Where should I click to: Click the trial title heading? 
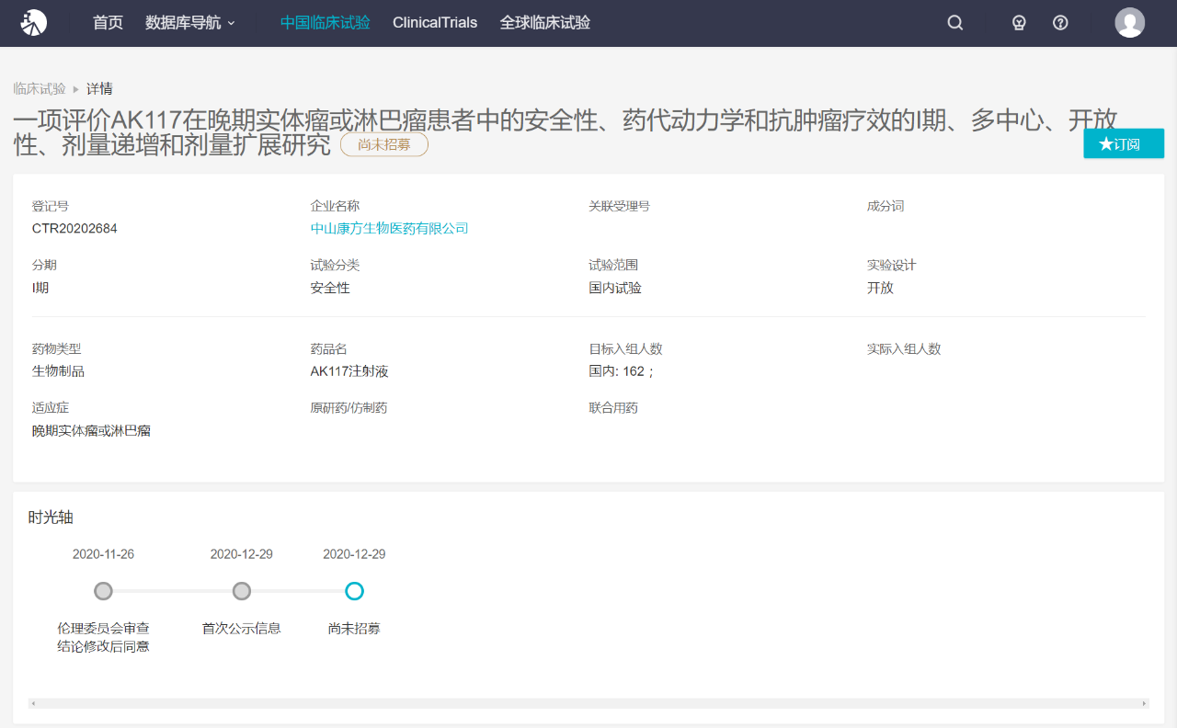click(x=566, y=132)
